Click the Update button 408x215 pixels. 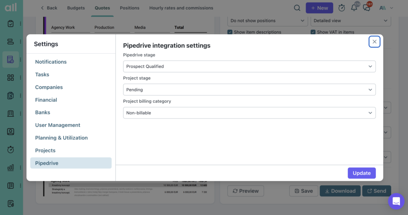coord(362,173)
